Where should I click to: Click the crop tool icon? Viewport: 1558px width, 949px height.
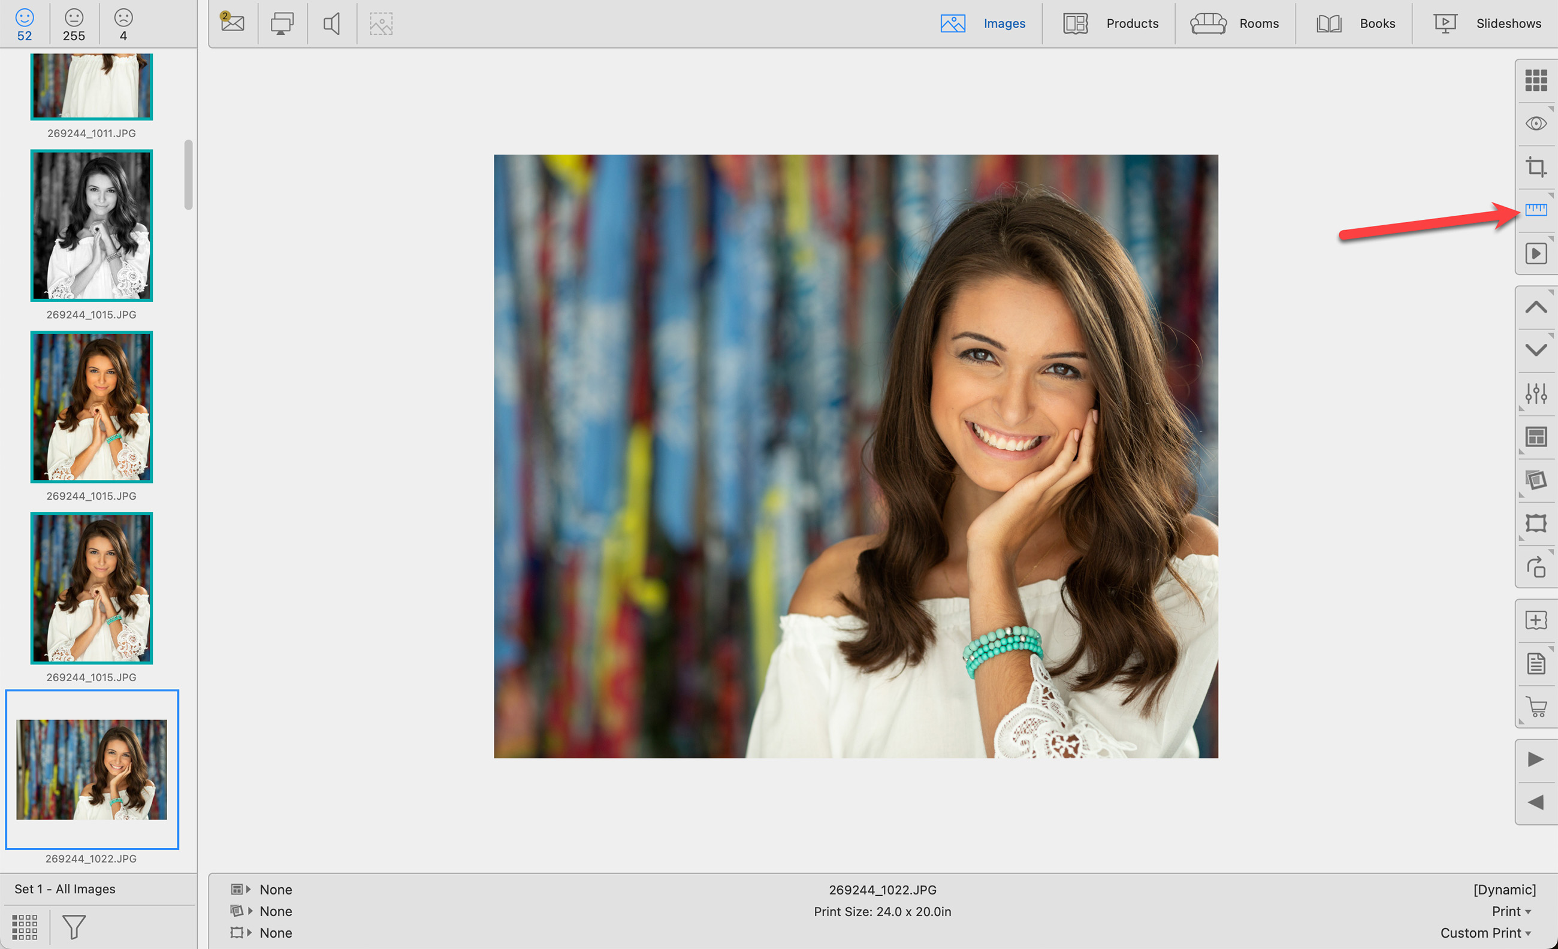click(x=1535, y=167)
